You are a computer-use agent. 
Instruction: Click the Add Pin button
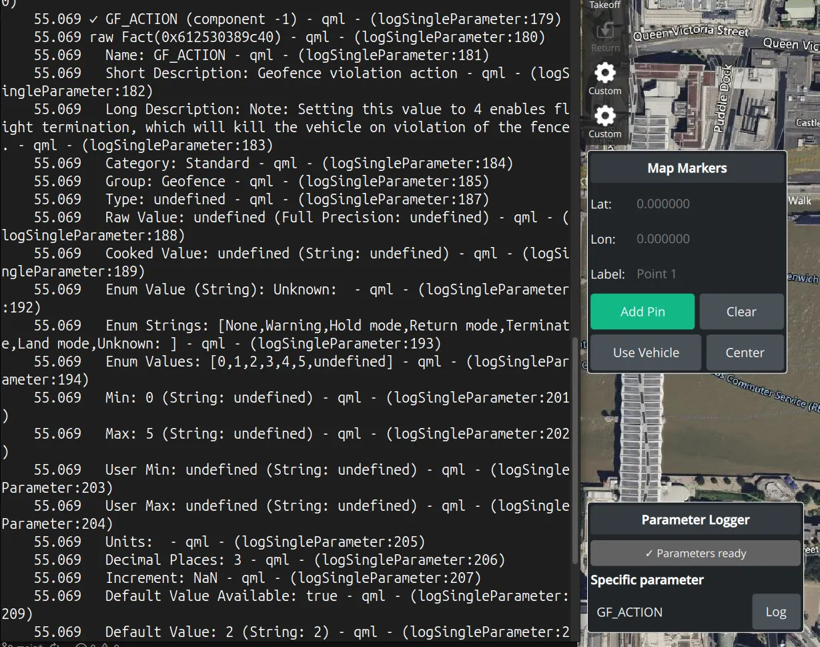[x=643, y=312]
